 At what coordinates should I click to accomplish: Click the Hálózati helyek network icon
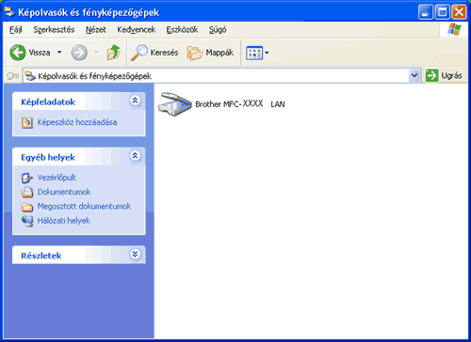27,221
